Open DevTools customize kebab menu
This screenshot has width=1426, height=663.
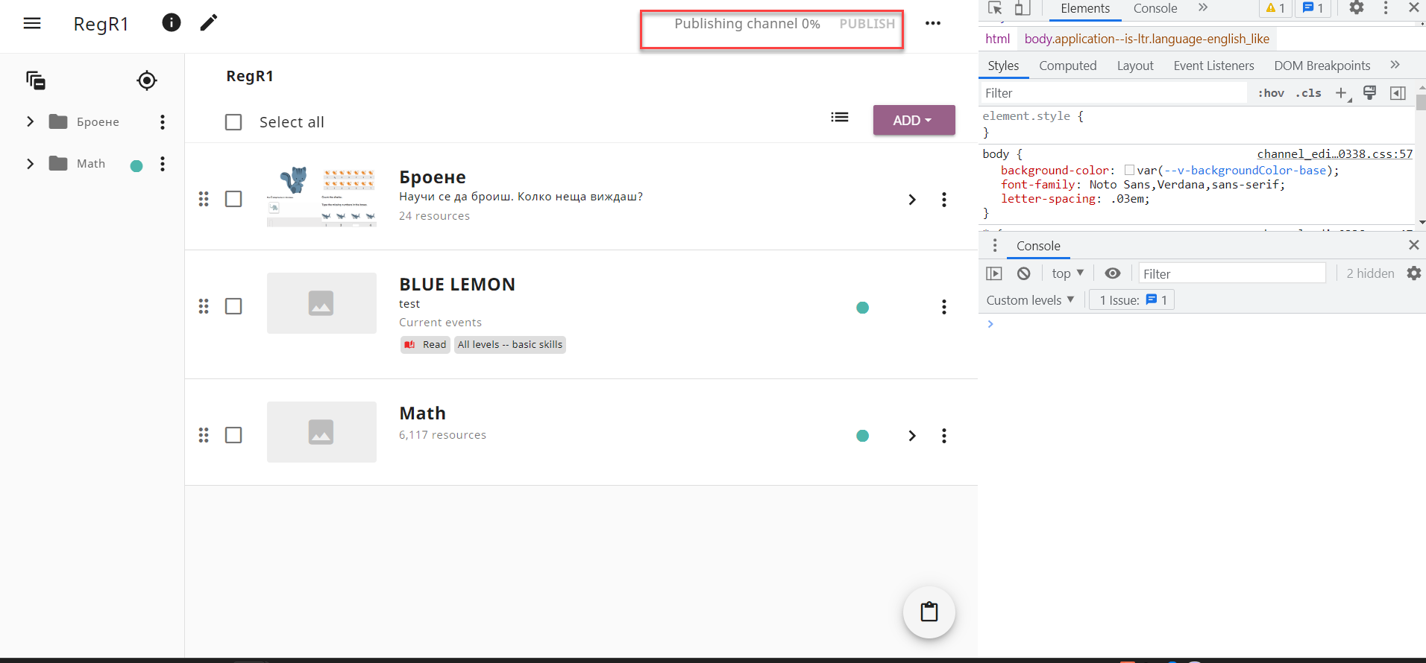click(x=1386, y=8)
